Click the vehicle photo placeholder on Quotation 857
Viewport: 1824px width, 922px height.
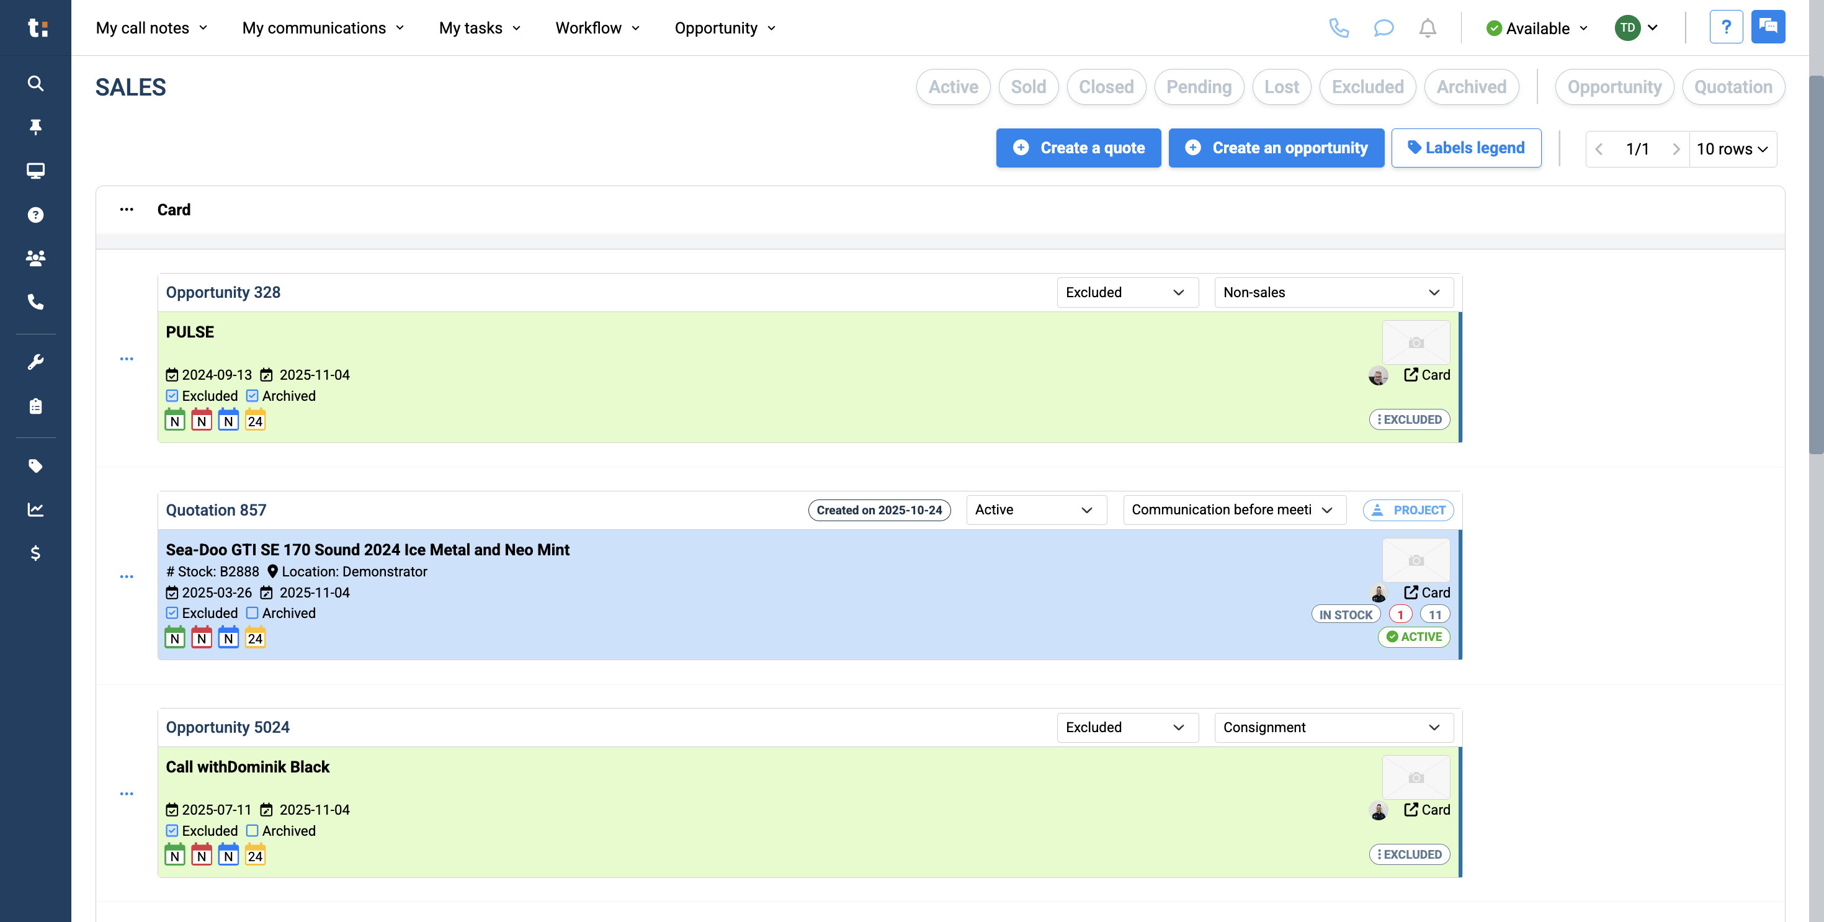point(1415,560)
